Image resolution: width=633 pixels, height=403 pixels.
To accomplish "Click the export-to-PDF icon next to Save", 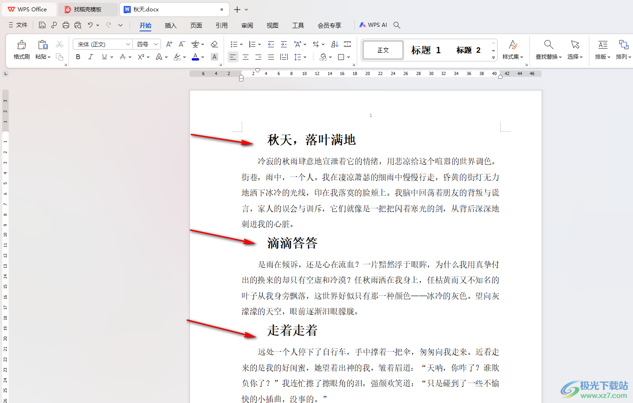I will pos(54,25).
